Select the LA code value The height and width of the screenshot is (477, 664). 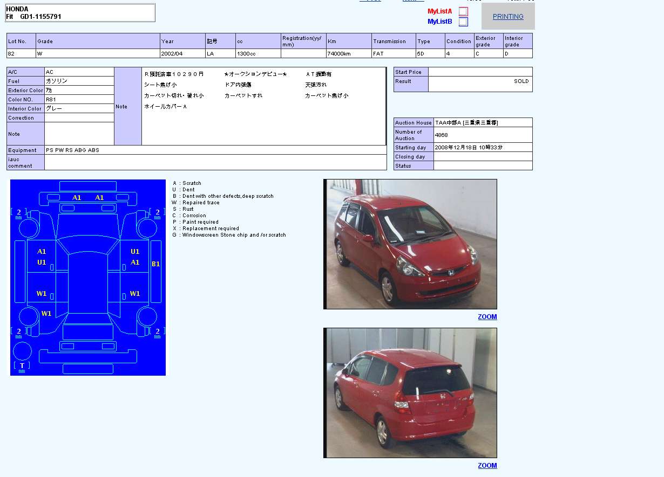(211, 54)
